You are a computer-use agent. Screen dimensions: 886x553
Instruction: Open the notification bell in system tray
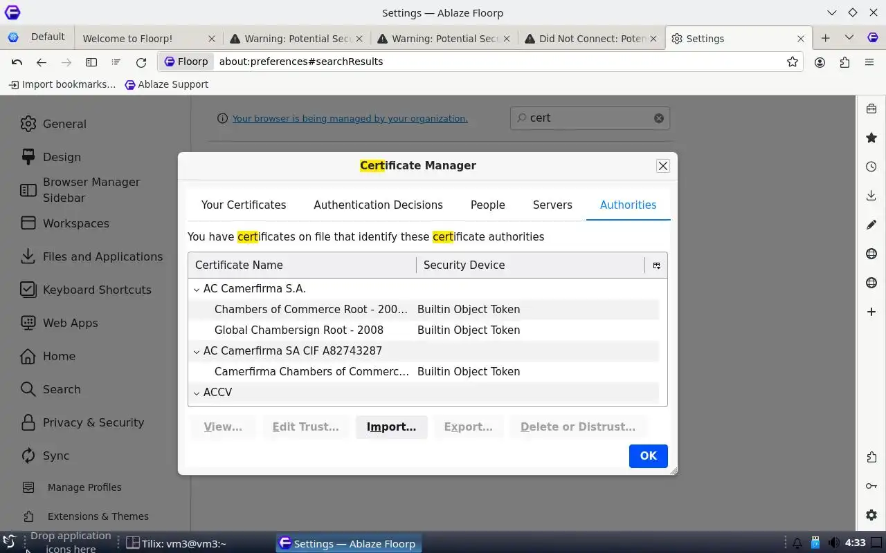click(x=797, y=543)
